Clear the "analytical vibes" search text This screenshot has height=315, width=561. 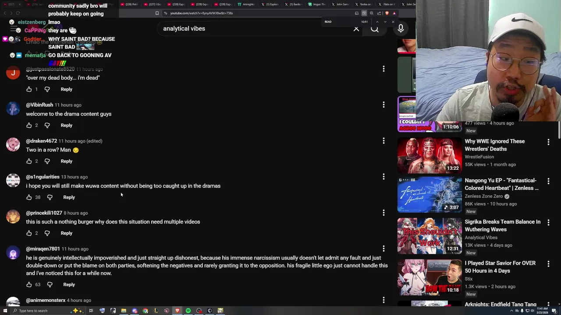356,29
